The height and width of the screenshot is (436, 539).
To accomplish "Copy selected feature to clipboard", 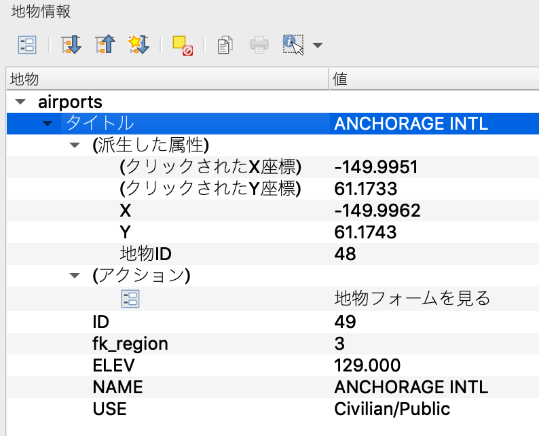I will [x=225, y=46].
